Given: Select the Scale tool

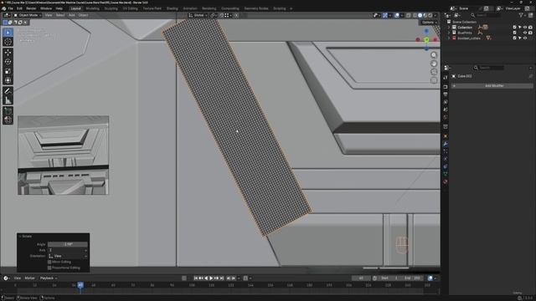Looking at the screenshot, I should tap(8, 71).
